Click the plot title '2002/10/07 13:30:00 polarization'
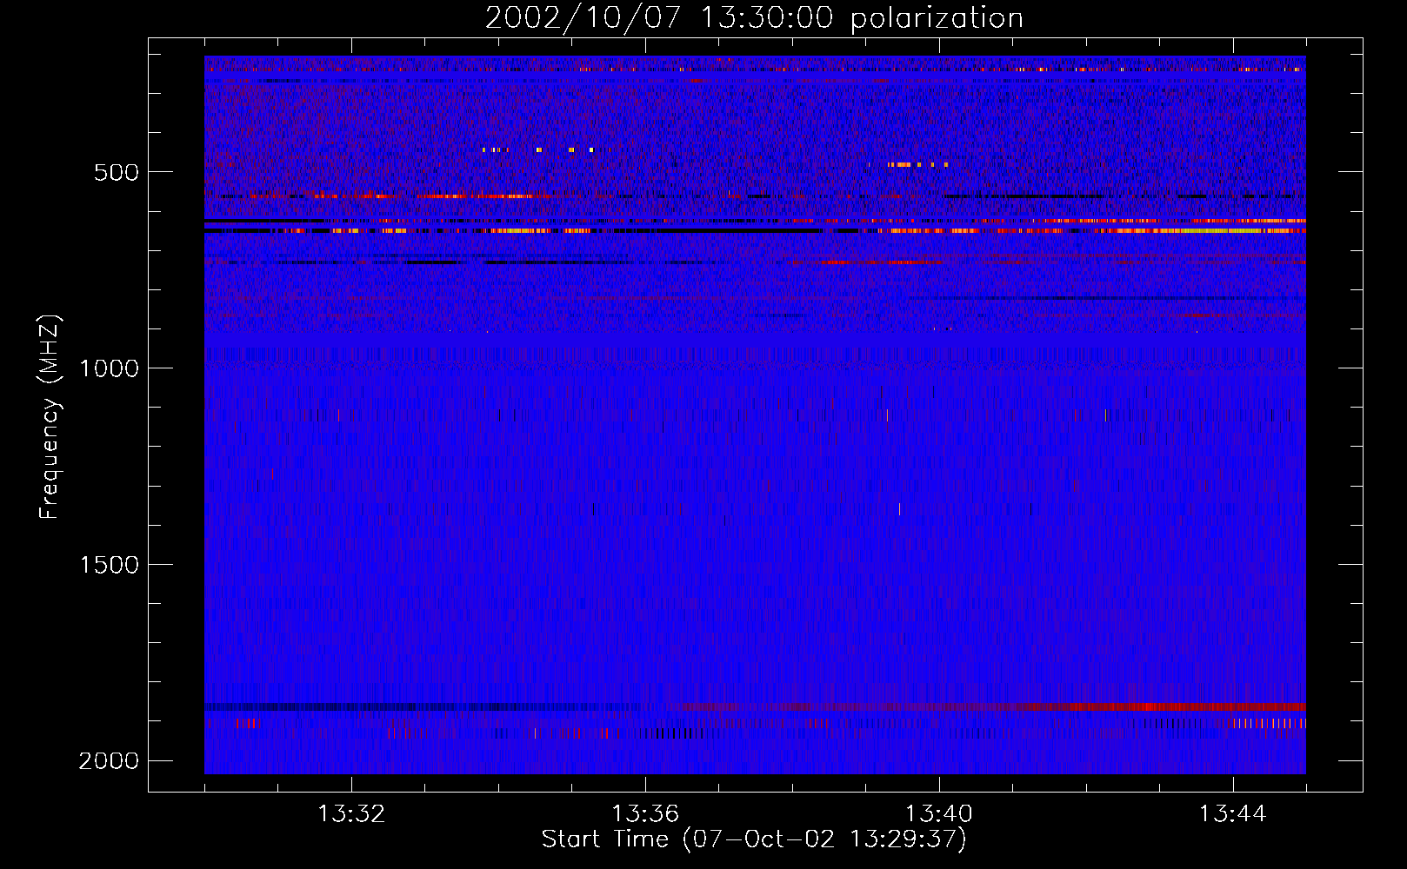 point(754,17)
